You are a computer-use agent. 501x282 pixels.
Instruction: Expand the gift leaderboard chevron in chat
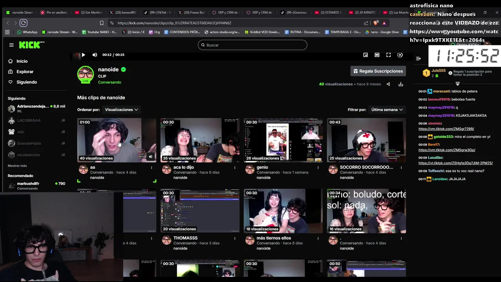(x=458, y=84)
